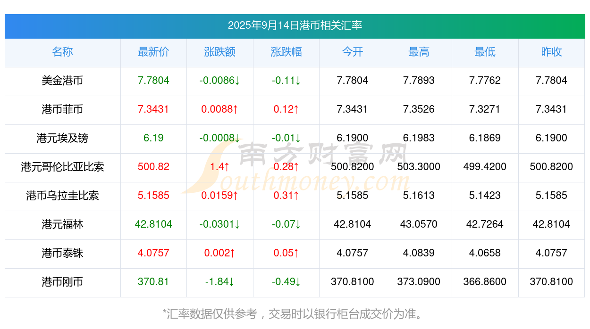The image size is (590, 329).
Task: Click change percent 0.31↑
Action: point(286,196)
